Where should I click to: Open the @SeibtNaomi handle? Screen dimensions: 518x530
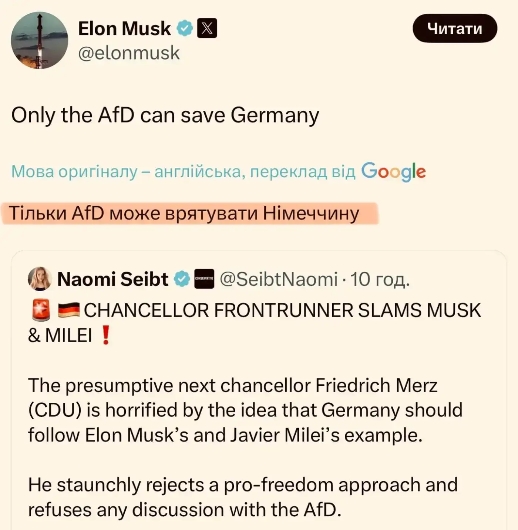point(279,279)
